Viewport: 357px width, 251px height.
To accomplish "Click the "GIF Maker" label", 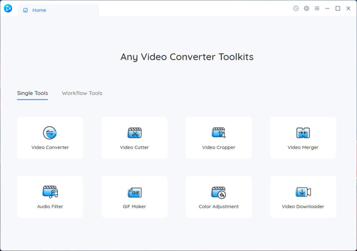I will pyautogui.click(x=134, y=207).
